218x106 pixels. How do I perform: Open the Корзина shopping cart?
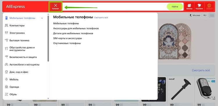[199, 6]
